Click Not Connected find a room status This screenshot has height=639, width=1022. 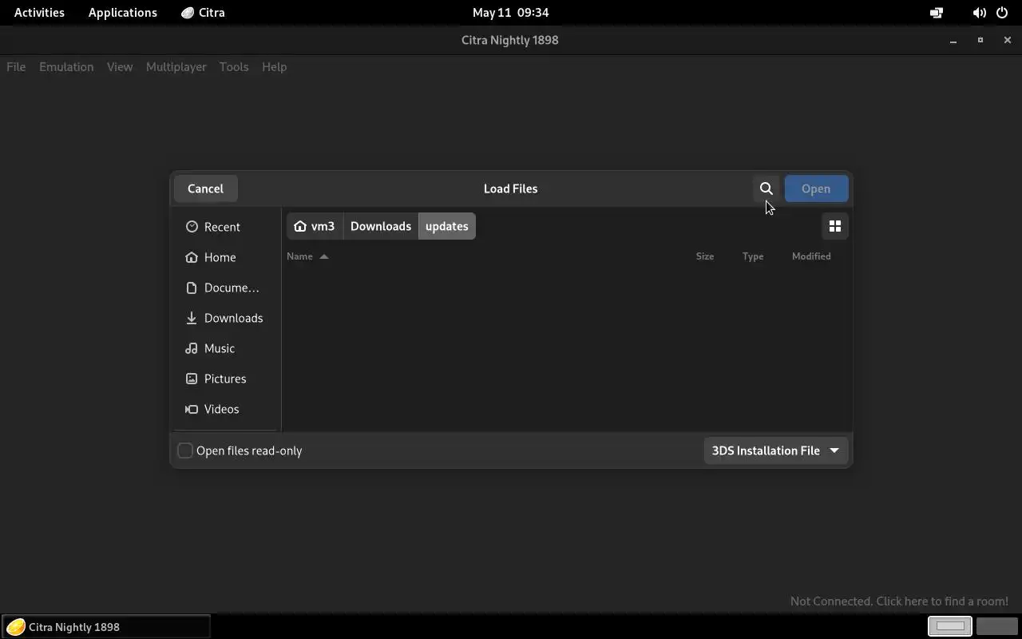899,601
